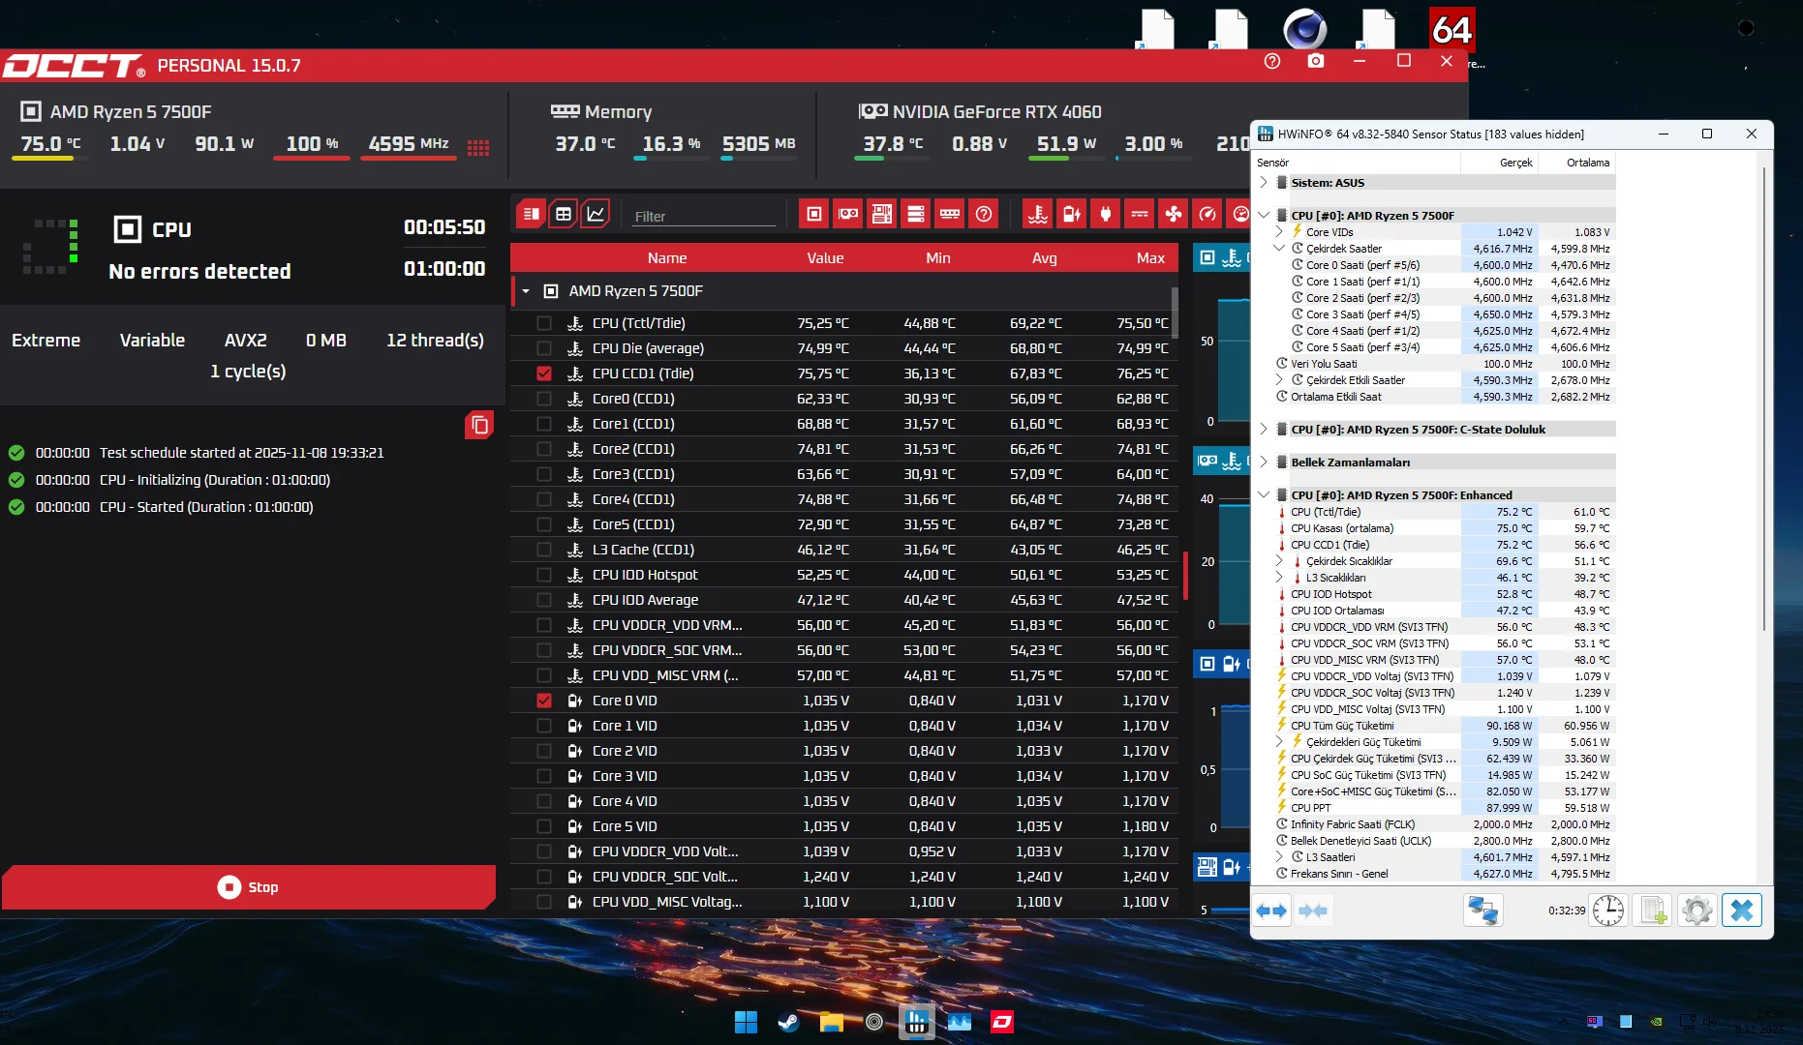Filter sensors by motherboard icon
The image size is (1803, 1045).
pyautogui.click(x=882, y=214)
